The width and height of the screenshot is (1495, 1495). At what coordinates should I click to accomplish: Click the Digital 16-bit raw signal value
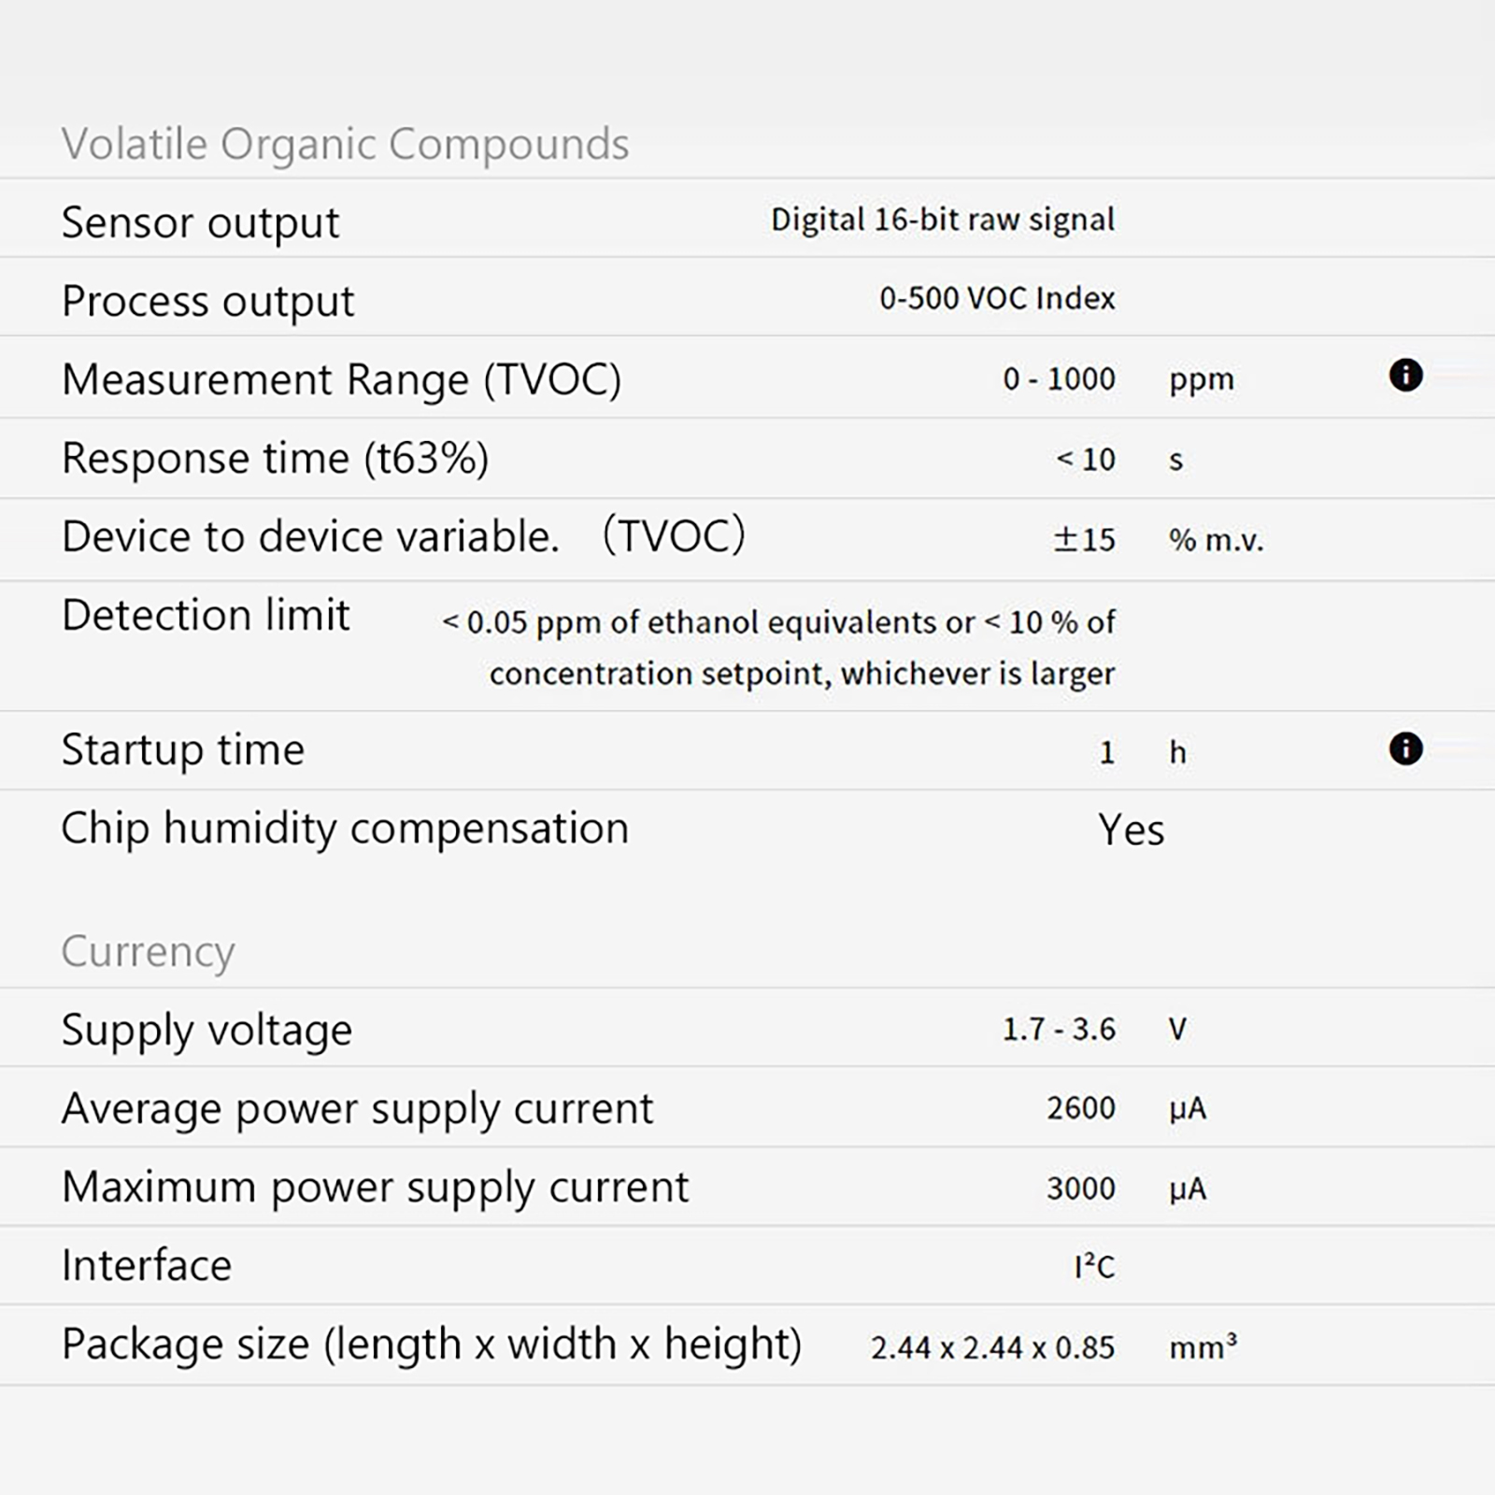pos(942,220)
